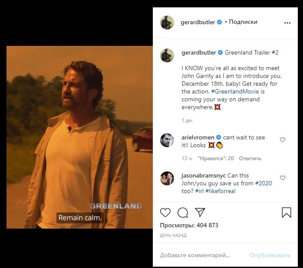This screenshot has width=303, height=268.
Task: Click gerardbutler avatar beside caption
Action: (x=167, y=55)
